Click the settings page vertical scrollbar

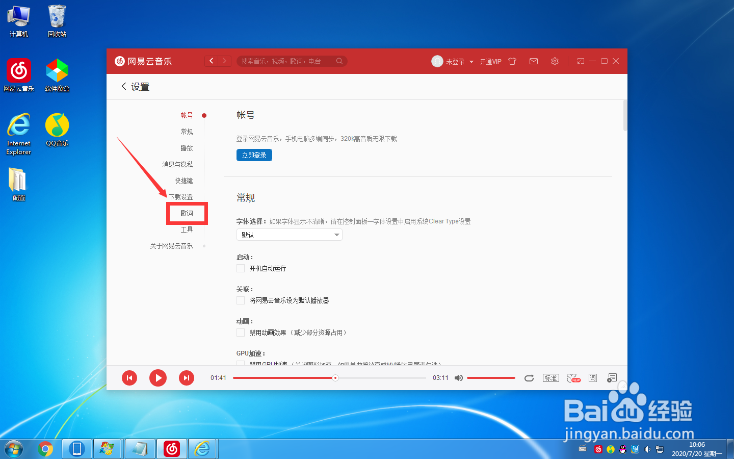tap(625, 116)
